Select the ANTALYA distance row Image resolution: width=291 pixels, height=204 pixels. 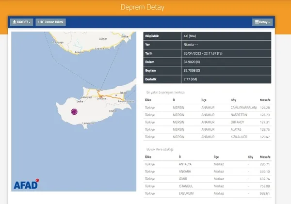207,164
